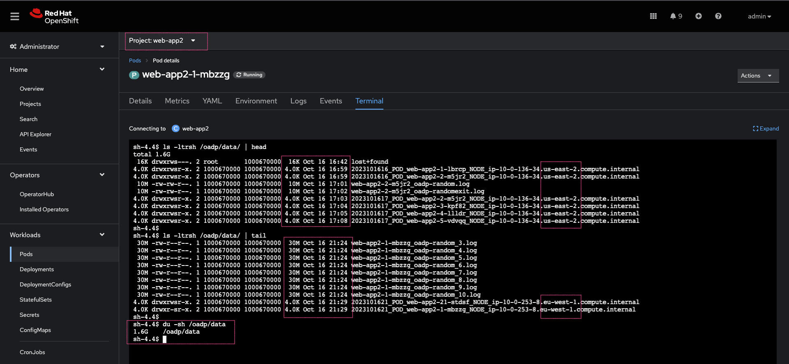This screenshot has width=789, height=364.
Task: Collapse the Operators navigation section
Action: (x=58, y=175)
